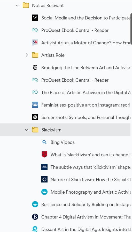This screenshot has height=232, width=132.
Task: Collapse the Not as Relevant folder
Action: (x=17, y=5)
